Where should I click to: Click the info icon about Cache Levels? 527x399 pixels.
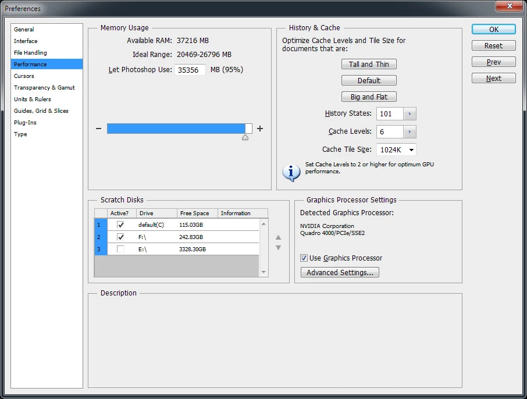point(291,172)
